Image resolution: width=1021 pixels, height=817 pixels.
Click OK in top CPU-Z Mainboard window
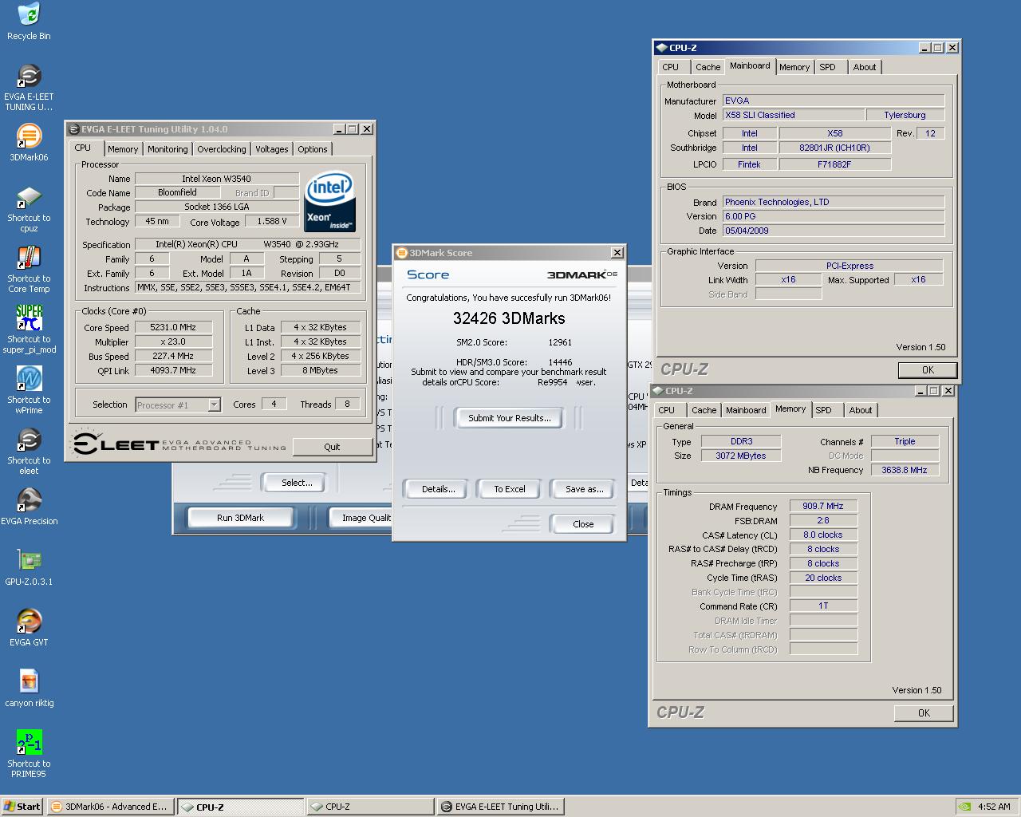pyautogui.click(x=928, y=370)
